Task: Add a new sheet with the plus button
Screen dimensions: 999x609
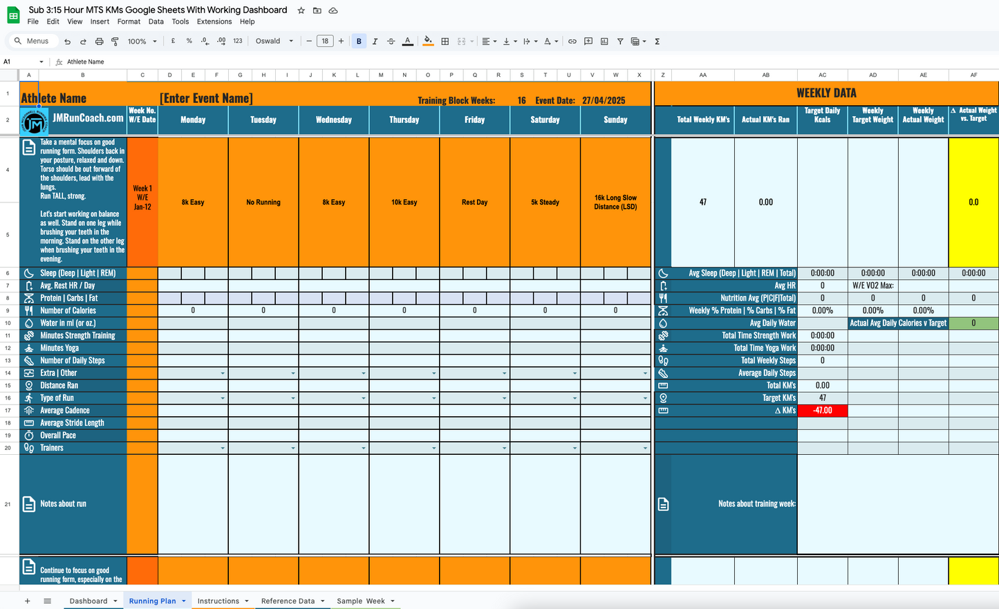Action: point(27,601)
